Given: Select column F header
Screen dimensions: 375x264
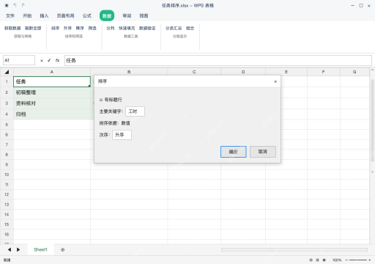Looking at the screenshot, I should pyautogui.click(x=324, y=72).
